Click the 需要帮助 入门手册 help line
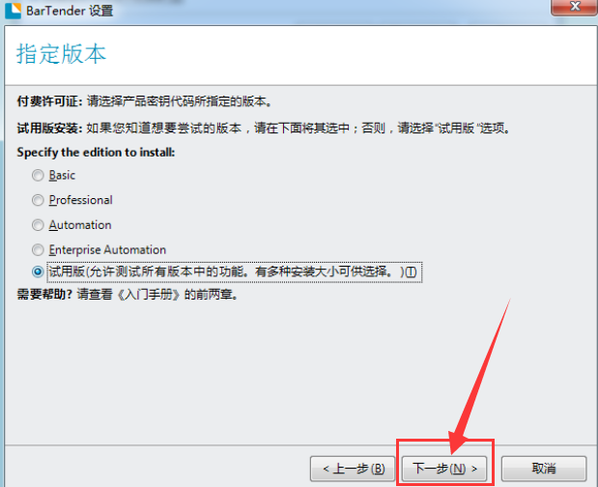The image size is (598, 487). click(x=128, y=295)
